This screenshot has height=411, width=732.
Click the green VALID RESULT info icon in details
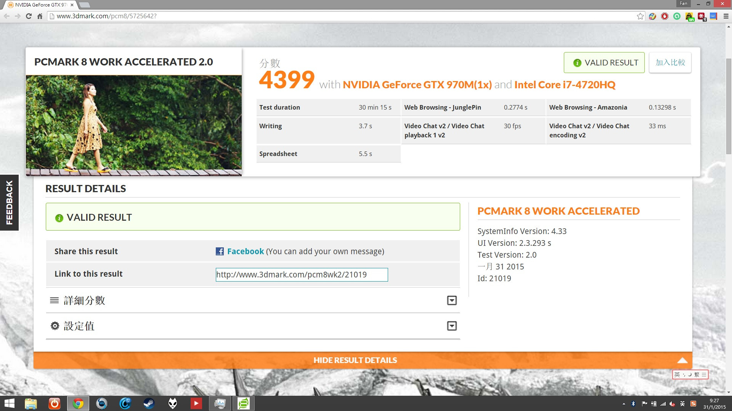click(x=59, y=218)
